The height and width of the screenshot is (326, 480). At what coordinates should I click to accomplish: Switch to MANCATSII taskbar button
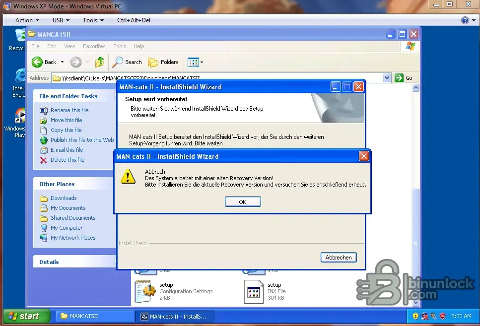[x=94, y=316]
